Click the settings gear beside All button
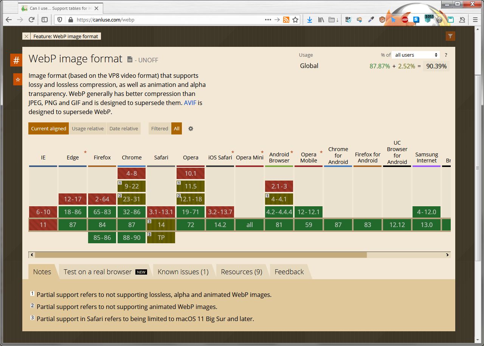Screen dimensions: 484x346 tap(191, 128)
